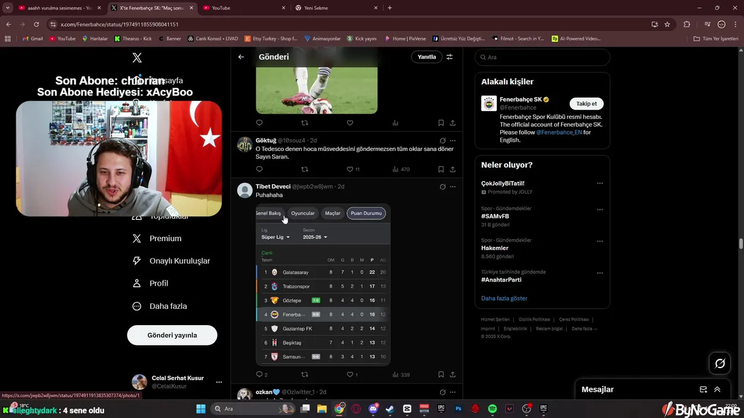
Task: Open a new Chrome tab
Action: 389,8
